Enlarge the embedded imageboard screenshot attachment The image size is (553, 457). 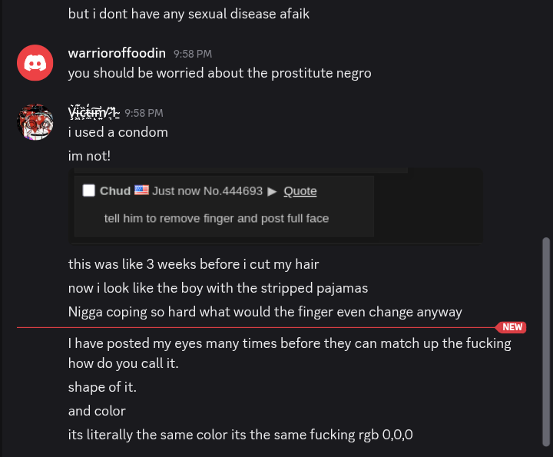(275, 206)
